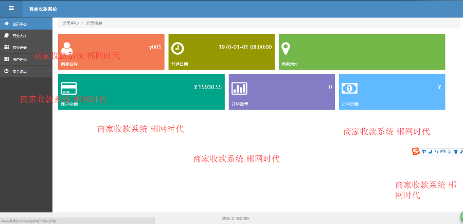463x224 pixels.
Task: Toggle punctuation mode on the Sogou bar
Action: (436, 152)
